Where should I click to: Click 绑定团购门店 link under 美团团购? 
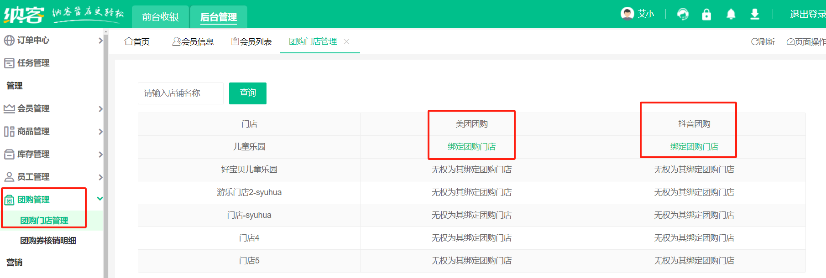[x=471, y=147]
